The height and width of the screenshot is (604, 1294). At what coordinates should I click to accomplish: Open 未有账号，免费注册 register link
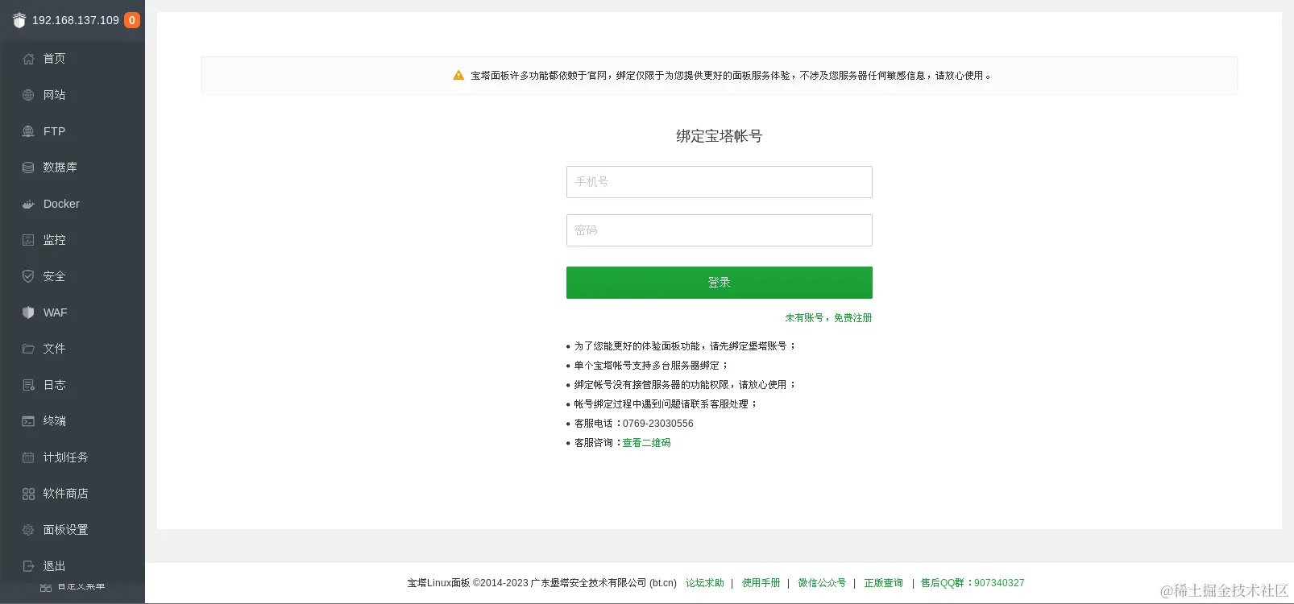pyautogui.click(x=828, y=318)
